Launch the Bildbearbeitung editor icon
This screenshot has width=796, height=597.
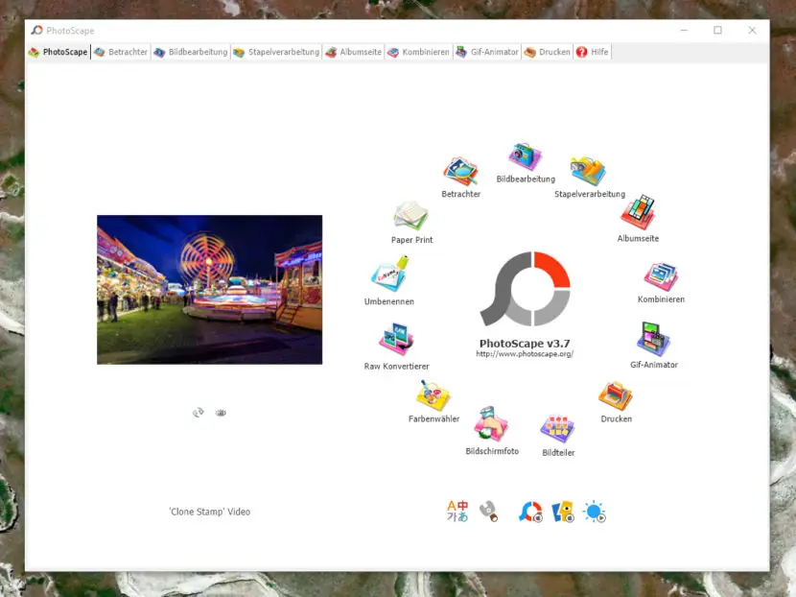click(525, 156)
